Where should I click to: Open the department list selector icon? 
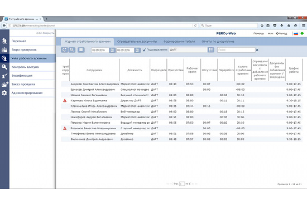click(211, 50)
